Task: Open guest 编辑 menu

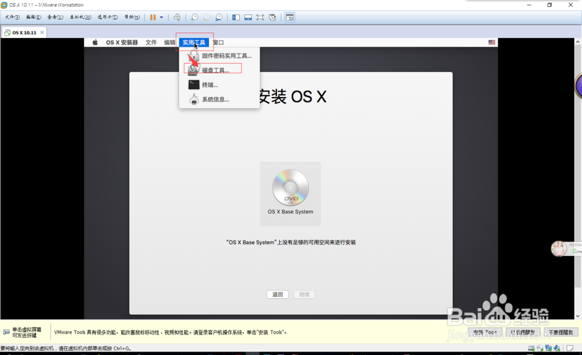Action: pos(169,42)
